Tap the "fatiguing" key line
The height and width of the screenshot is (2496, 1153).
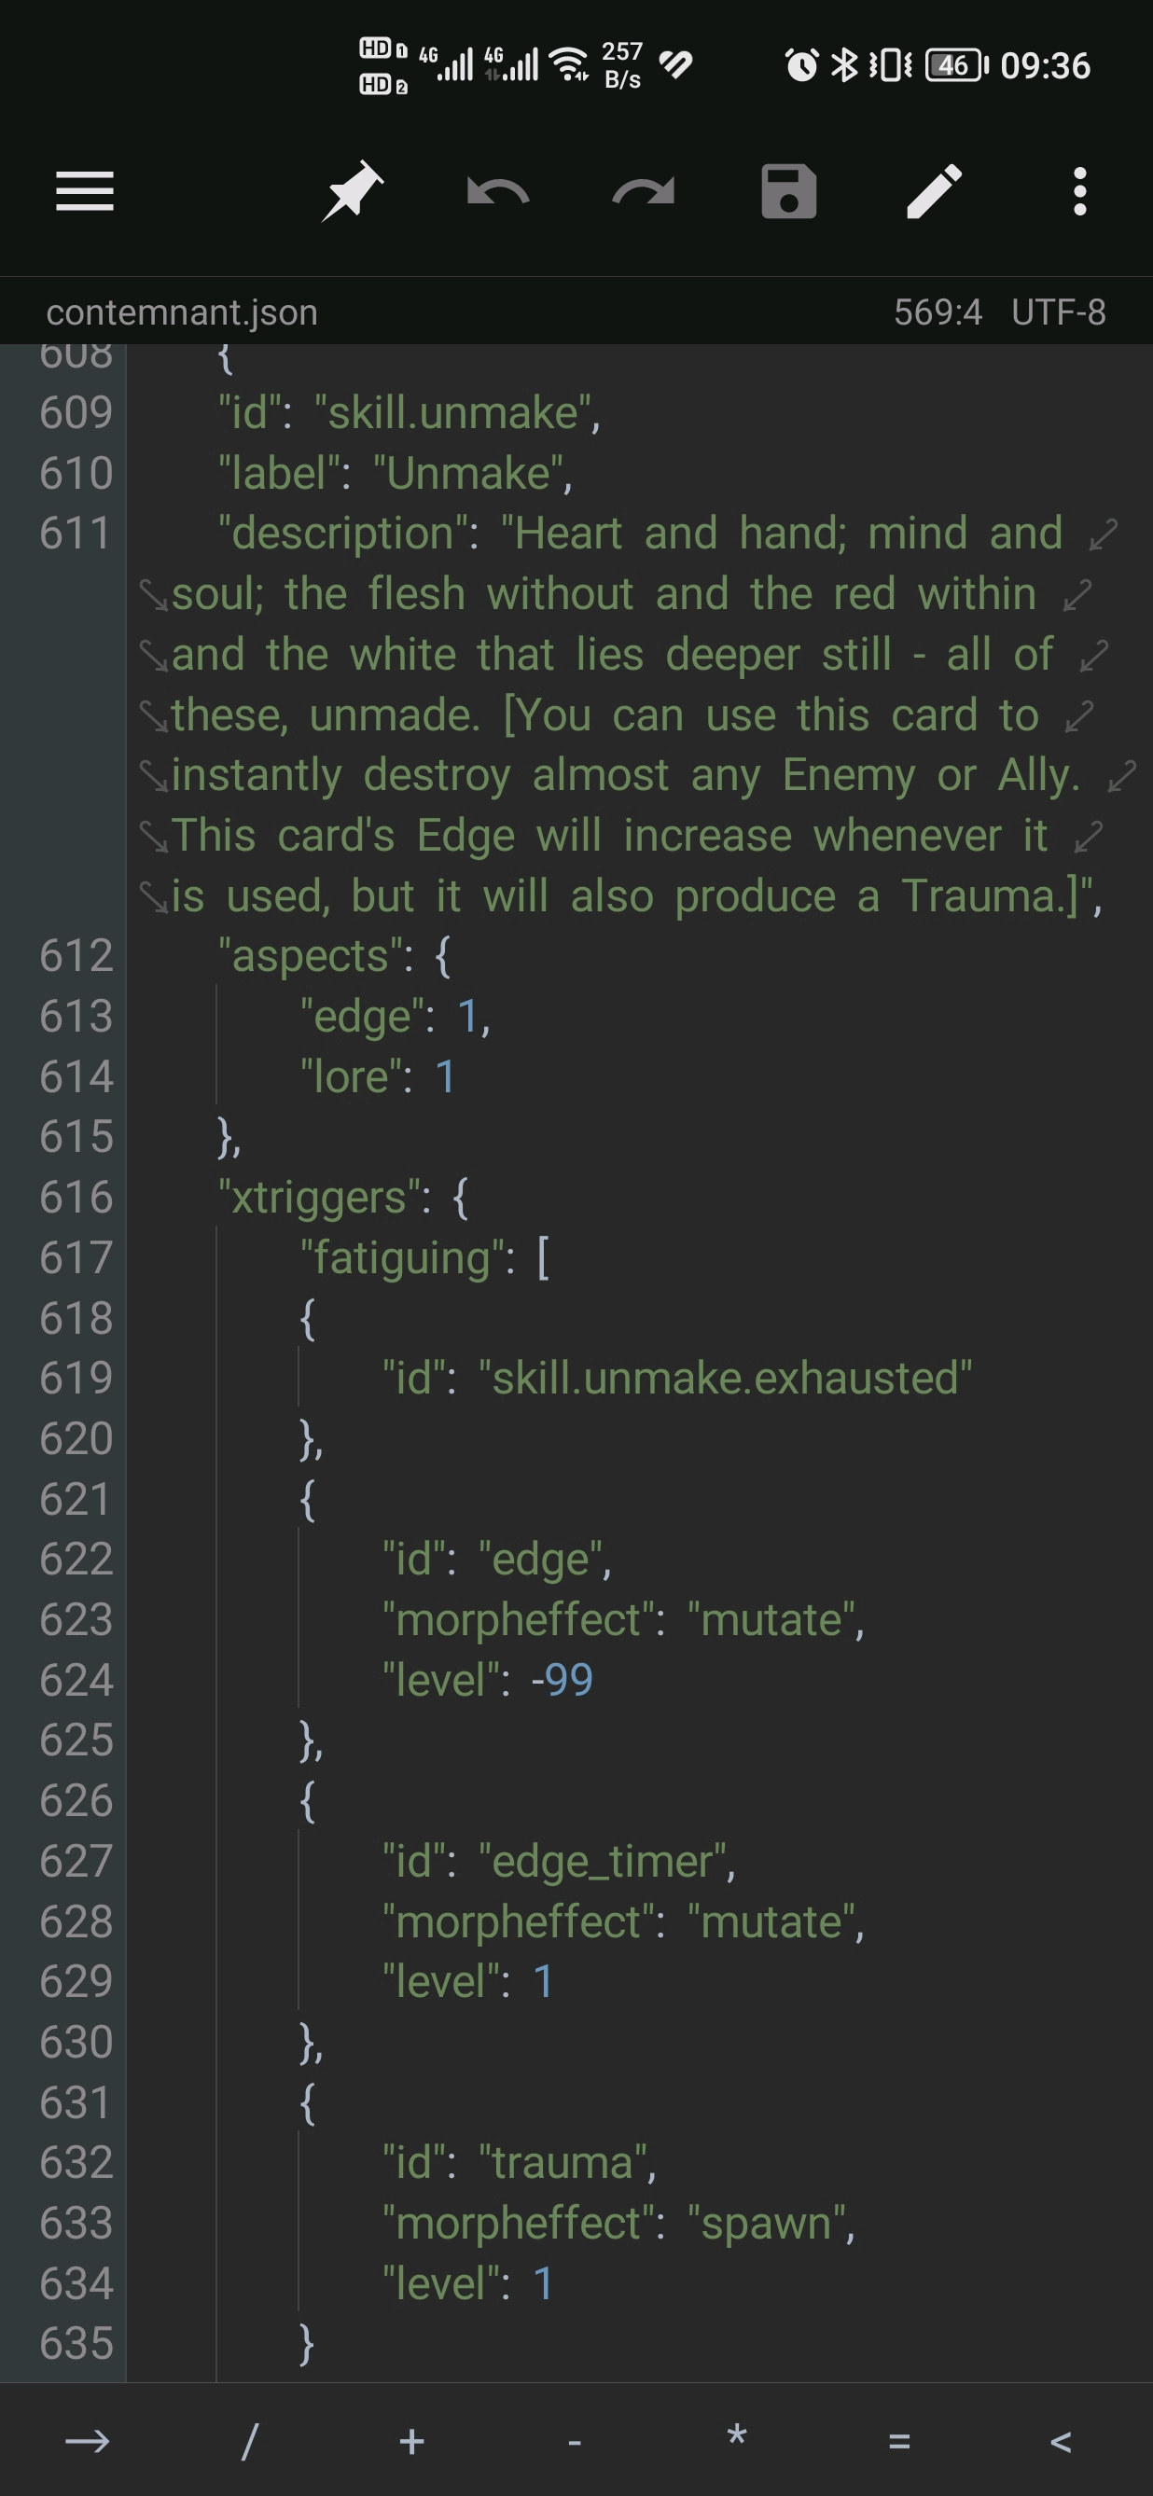click(x=424, y=1257)
